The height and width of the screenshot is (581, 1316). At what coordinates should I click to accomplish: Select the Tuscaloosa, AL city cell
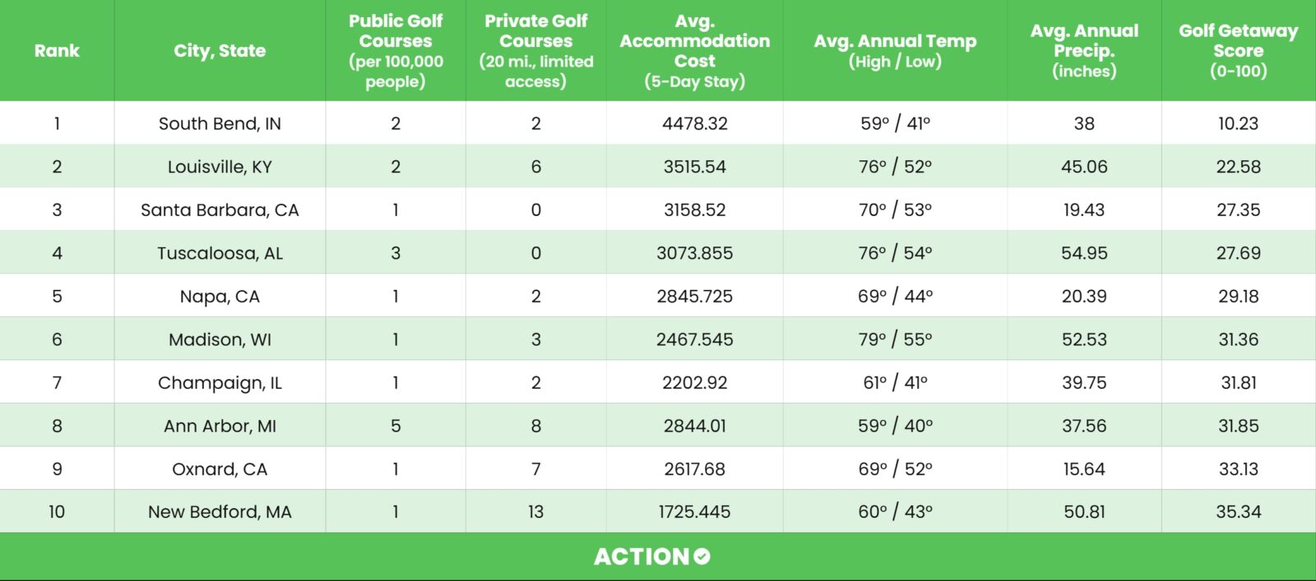pyautogui.click(x=220, y=253)
